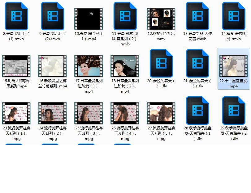Viewport: 251px width, 193px height.
Task: Click the 17.日常盘发系列进阶篇（1）.mp4 thumbnail
Action: click(89, 66)
